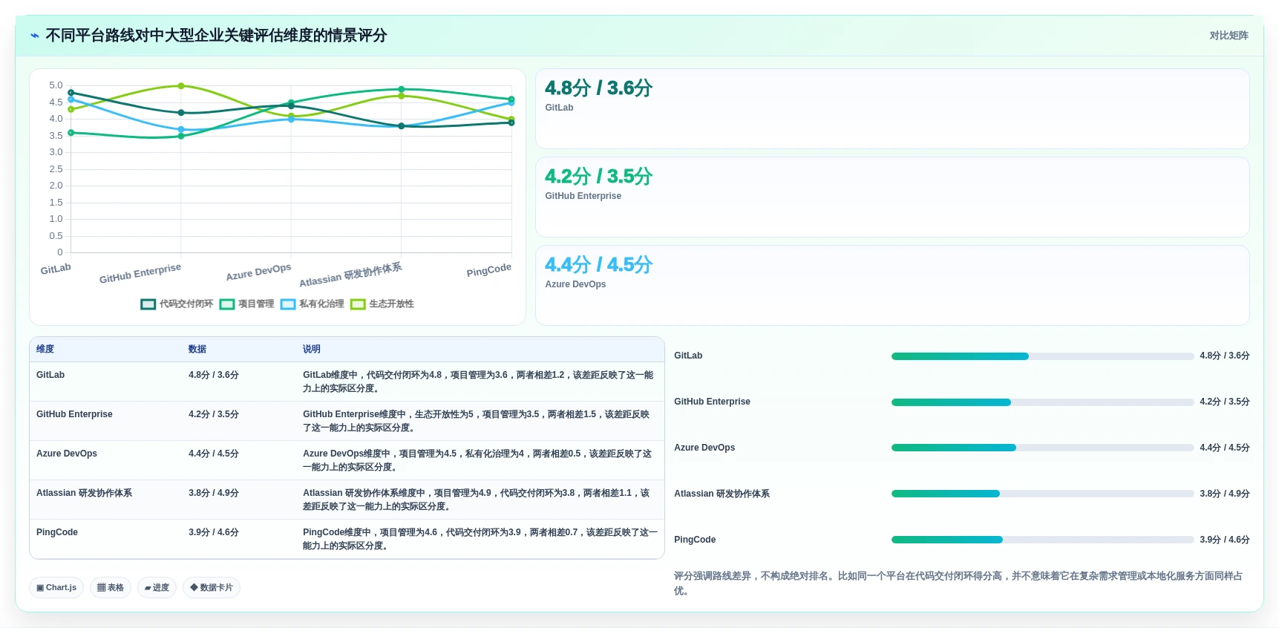This screenshot has width=1279, height=628.
Task: Click the 3.9分 / 4.6分 progress value label
Action: coord(1225,540)
